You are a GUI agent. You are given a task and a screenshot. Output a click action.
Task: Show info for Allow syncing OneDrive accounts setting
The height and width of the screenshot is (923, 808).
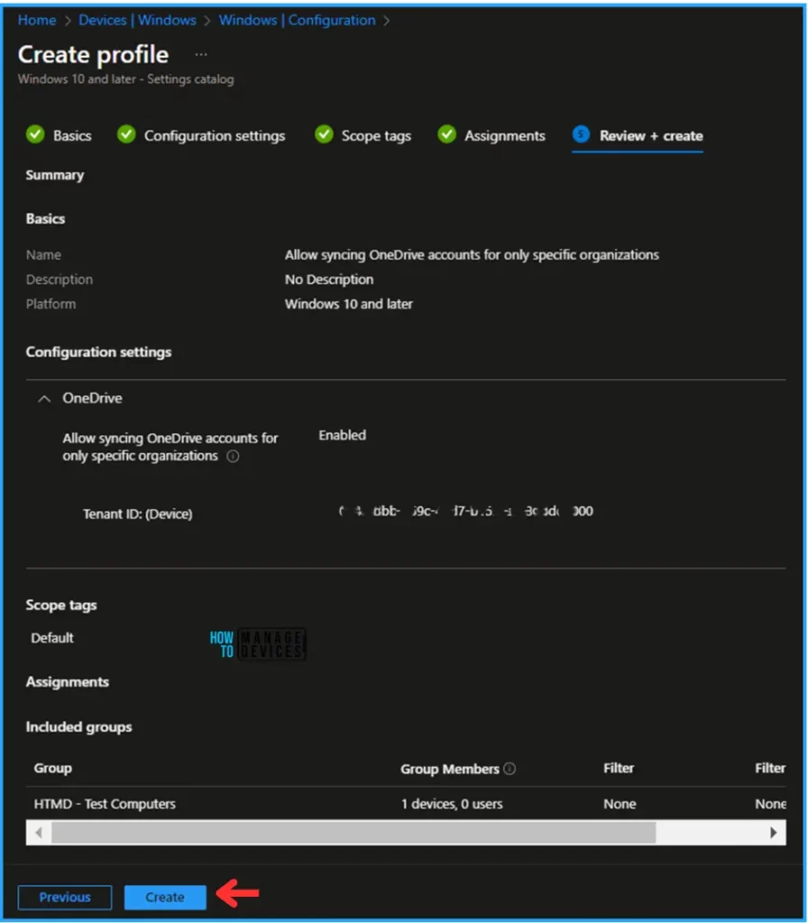coord(234,456)
